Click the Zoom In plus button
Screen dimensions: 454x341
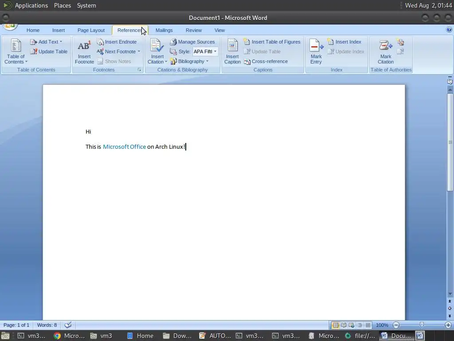coord(448,325)
